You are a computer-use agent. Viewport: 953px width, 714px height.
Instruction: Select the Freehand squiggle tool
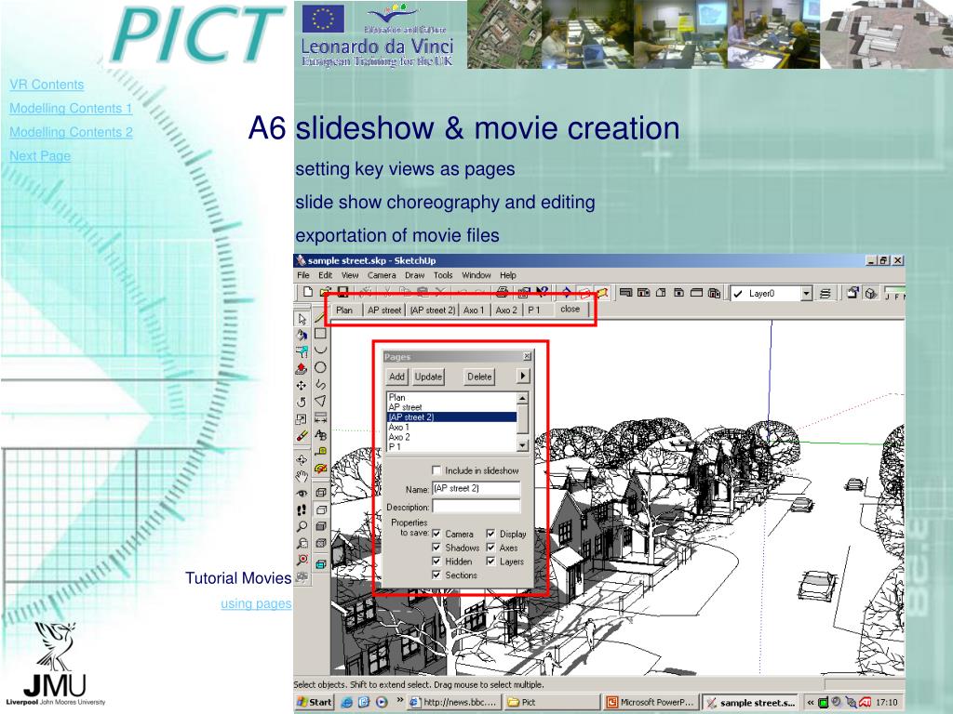[320, 384]
